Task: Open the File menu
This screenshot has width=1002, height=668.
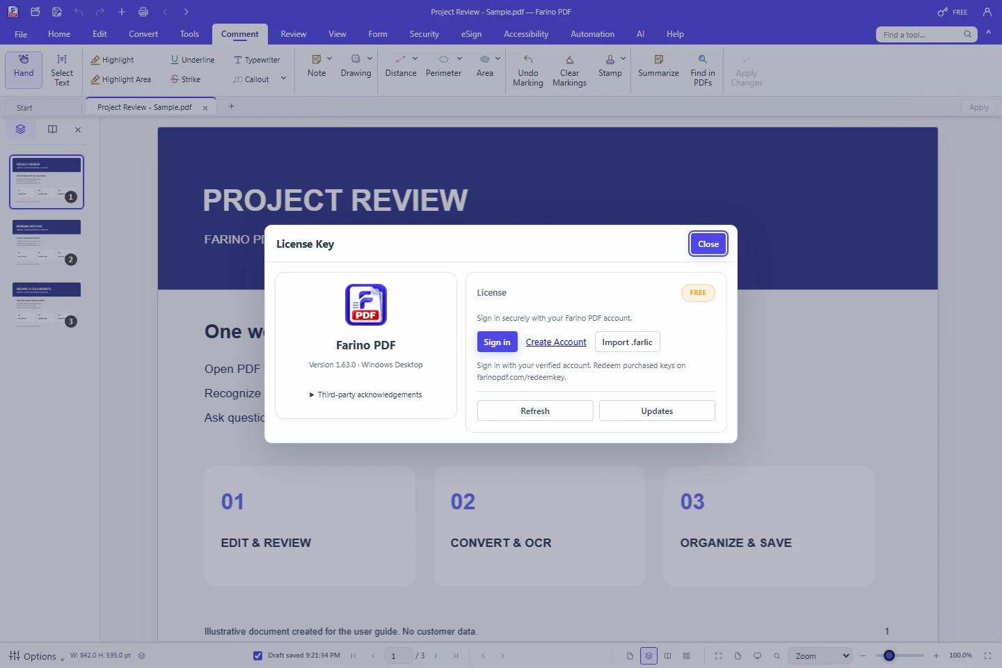Action: point(21,34)
